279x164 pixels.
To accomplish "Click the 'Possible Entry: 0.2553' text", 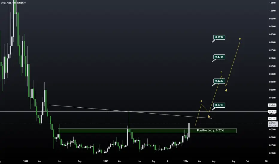I will click(210, 130).
